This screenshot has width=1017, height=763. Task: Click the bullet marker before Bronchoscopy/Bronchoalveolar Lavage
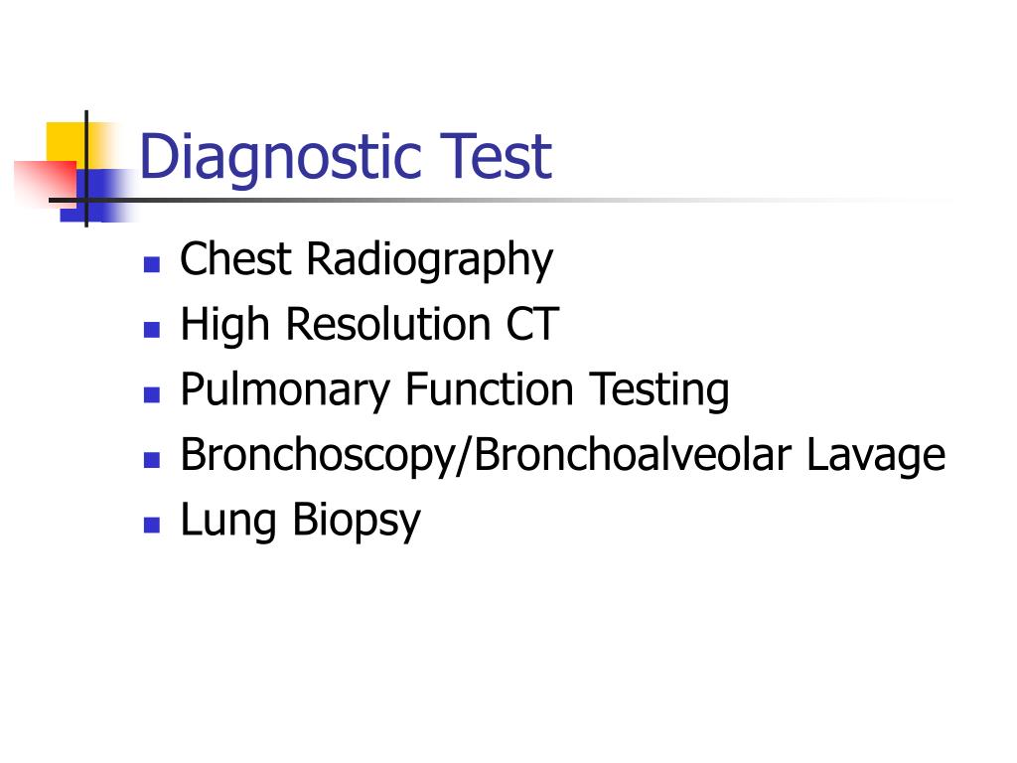point(152,459)
